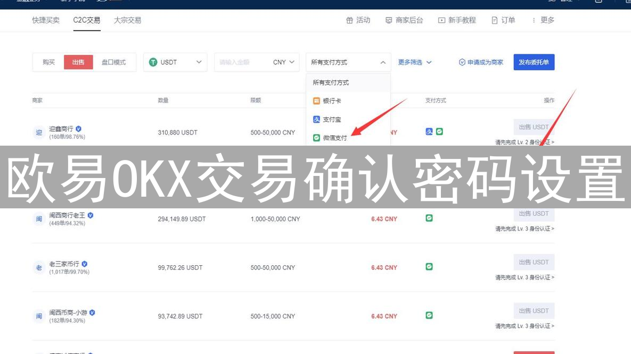Switch to the 大宗交易 tab
631x354 pixels.
tap(128, 20)
